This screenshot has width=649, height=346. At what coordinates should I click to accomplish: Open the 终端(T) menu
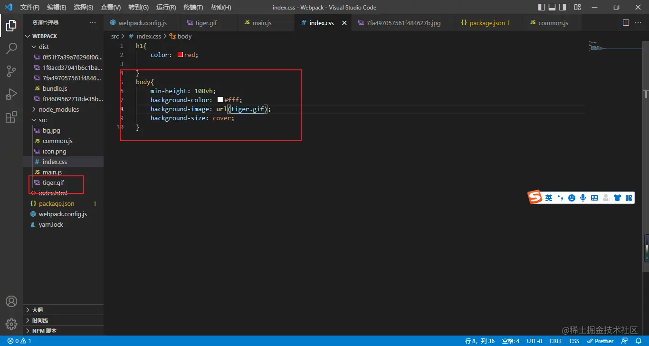click(193, 7)
